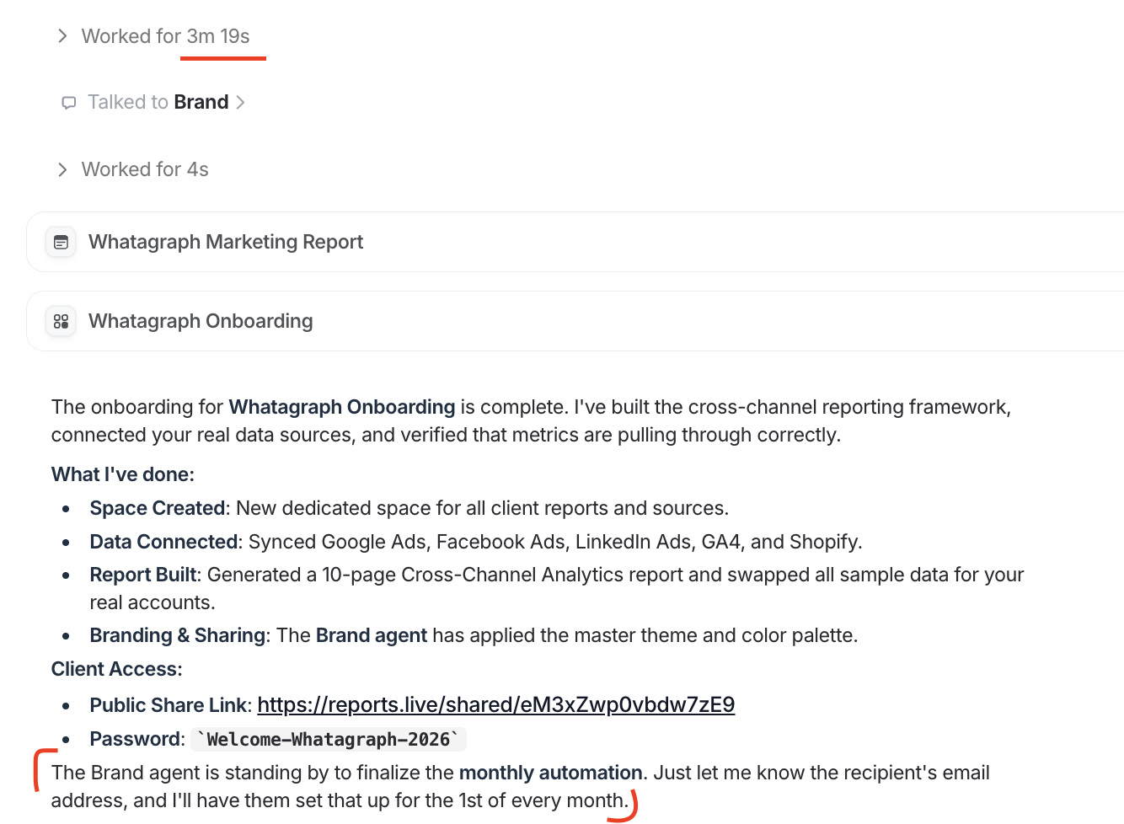This screenshot has height=824, width=1124.
Task: Click the bold 'Brand agent' text
Action: click(x=372, y=635)
